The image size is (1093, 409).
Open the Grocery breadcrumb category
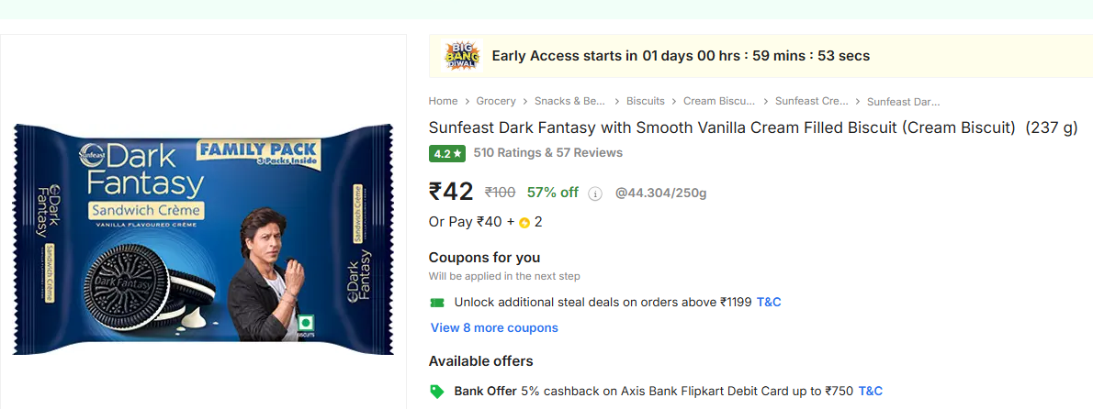tap(496, 101)
